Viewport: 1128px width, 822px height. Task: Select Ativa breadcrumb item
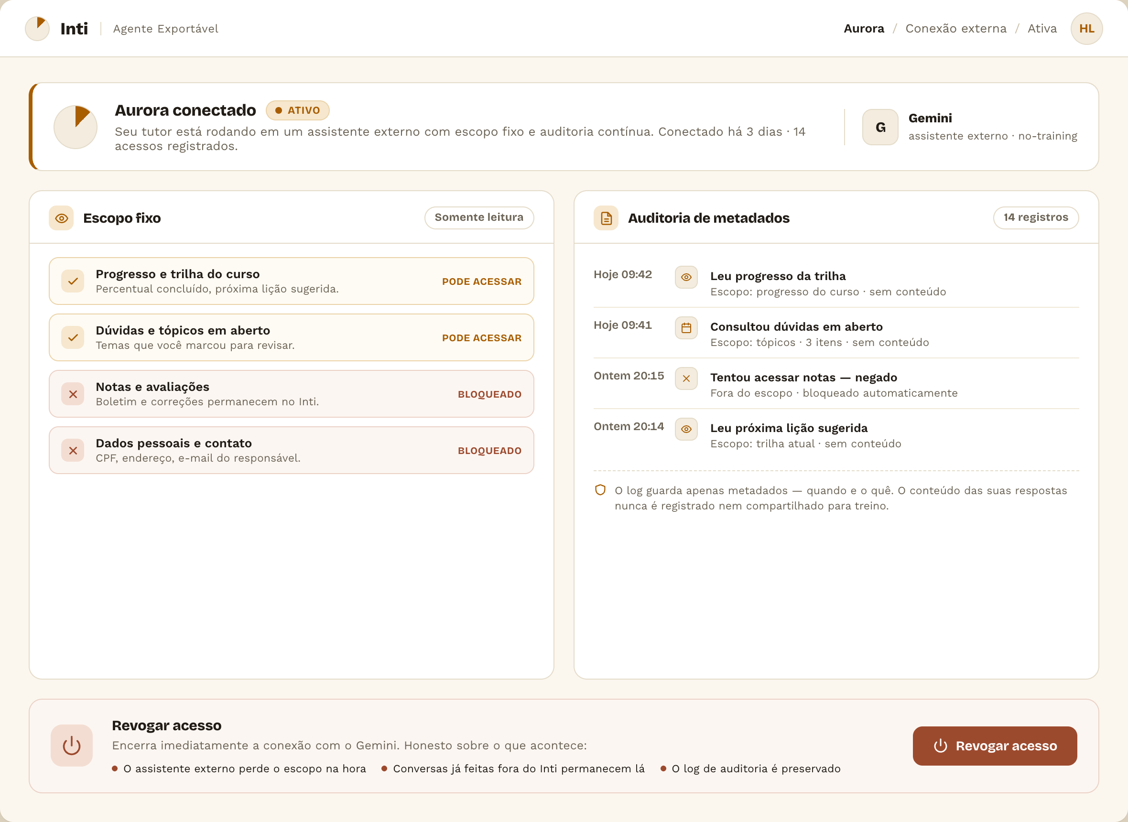[1042, 28]
